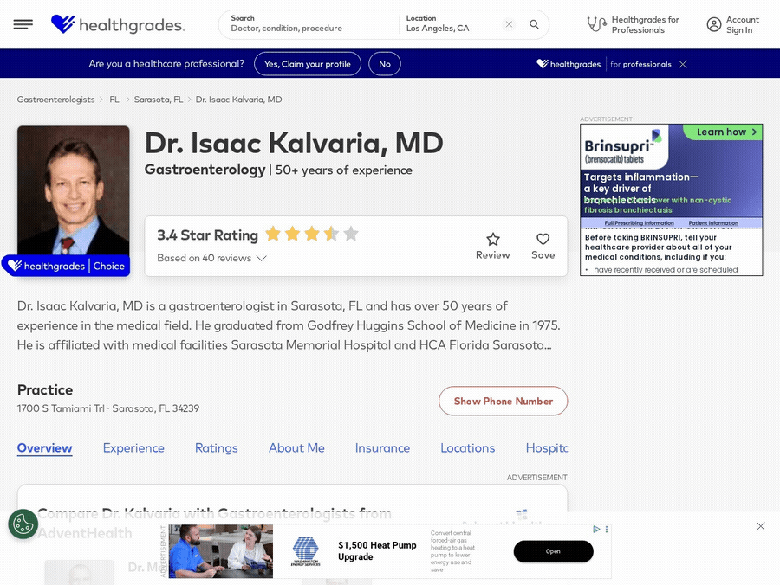The width and height of the screenshot is (780, 585).
Task: Click the Search doctor, condition field
Action: pyautogui.click(x=309, y=24)
